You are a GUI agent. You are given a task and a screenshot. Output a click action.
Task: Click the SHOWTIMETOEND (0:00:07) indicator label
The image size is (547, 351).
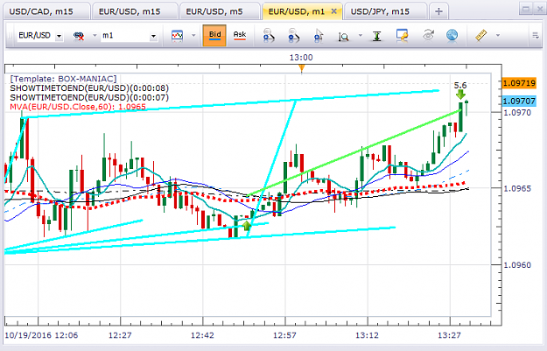89,97
